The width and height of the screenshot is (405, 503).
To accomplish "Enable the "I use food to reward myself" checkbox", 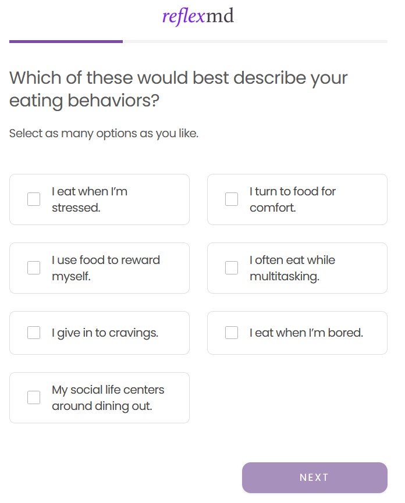I will click(34, 268).
